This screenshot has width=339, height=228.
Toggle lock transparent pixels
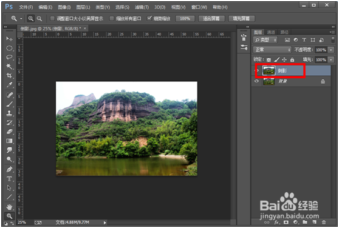[269, 60]
